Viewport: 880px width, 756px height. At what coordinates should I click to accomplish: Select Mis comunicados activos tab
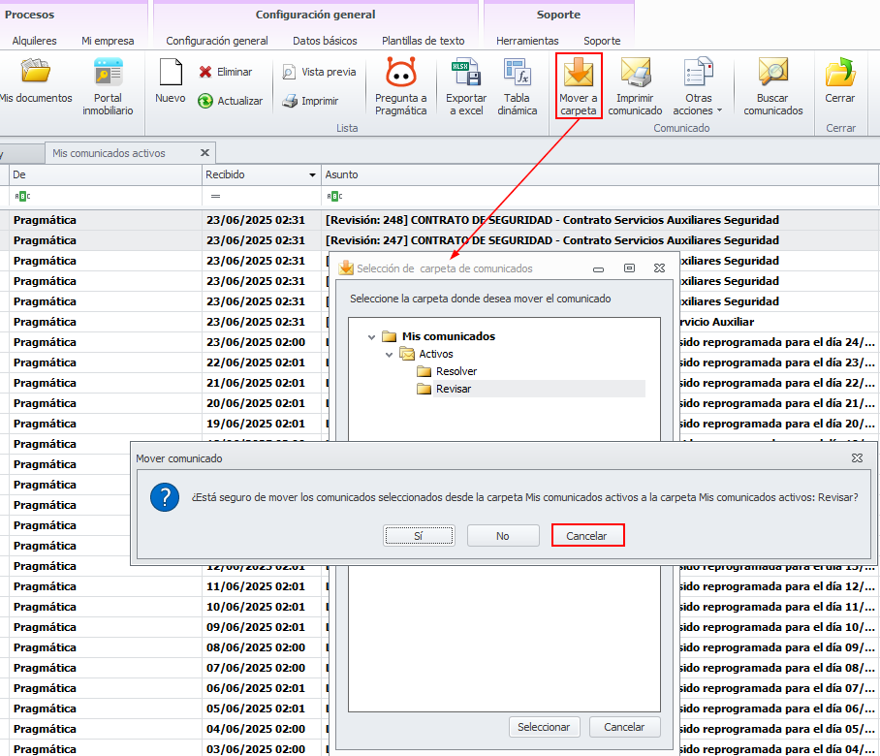click(109, 153)
